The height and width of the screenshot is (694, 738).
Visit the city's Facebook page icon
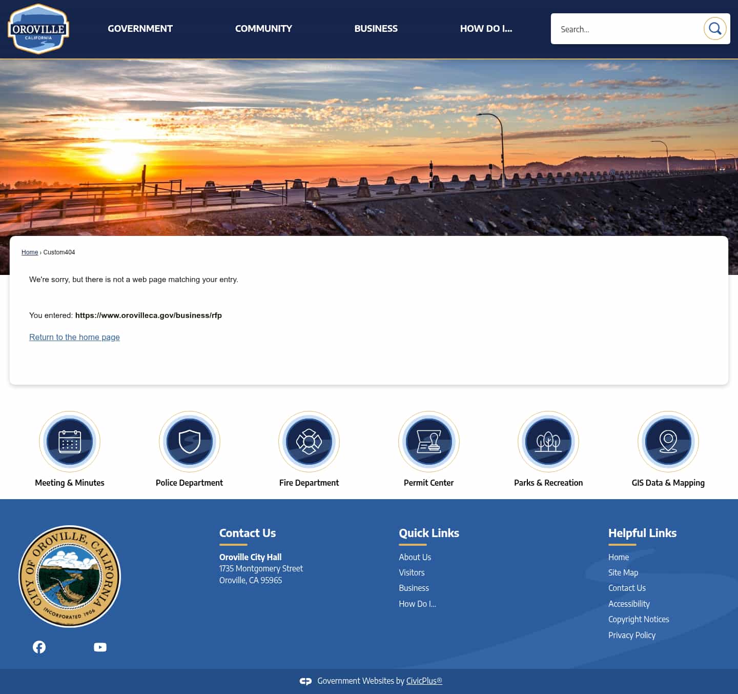pyautogui.click(x=39, y=647)
